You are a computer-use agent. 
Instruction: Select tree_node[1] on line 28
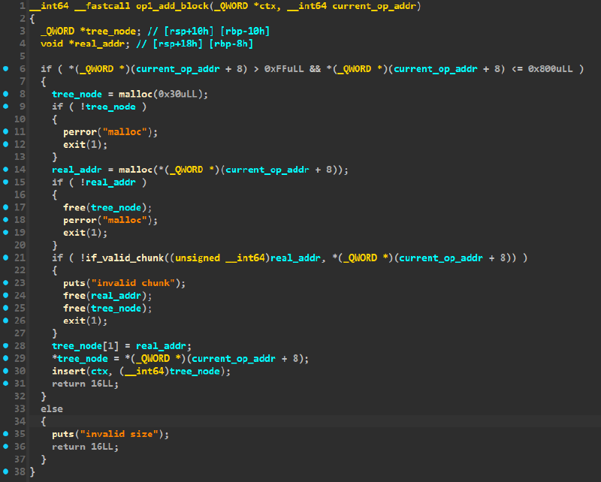[86, 346]
